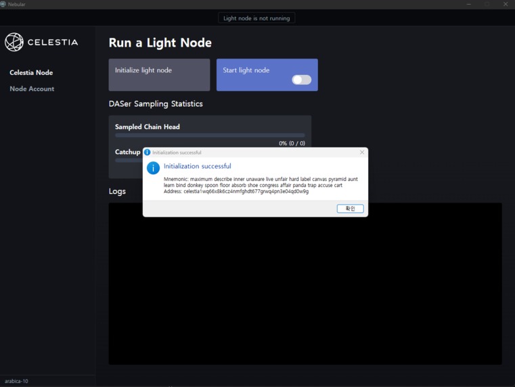Click the 'Initialization successful' heading
The height and width of the screenshot is (387, 515).
198,166
